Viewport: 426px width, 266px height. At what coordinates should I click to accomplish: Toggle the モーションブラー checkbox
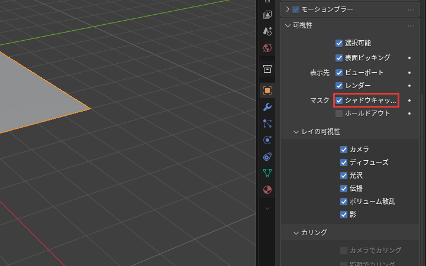(x=296, y=9)
